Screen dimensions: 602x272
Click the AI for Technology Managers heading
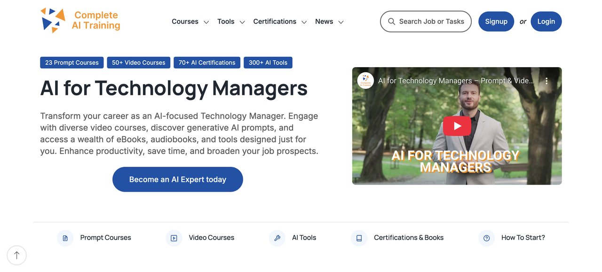tap(174, 88)
